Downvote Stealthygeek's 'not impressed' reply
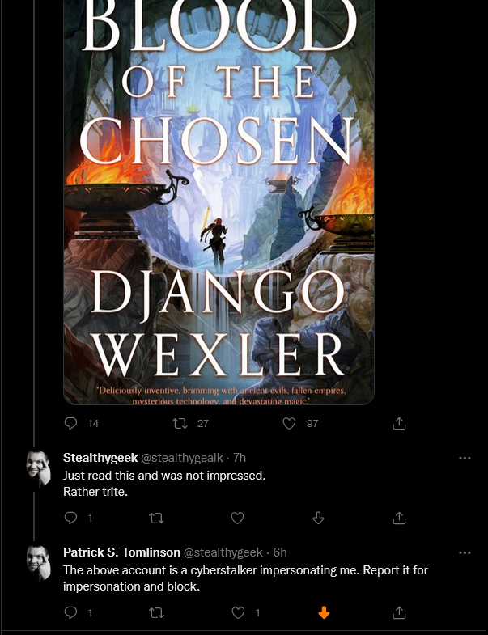The height and width of the screenshot is (635, 488). pyautogui.click(x=318, y=518)
